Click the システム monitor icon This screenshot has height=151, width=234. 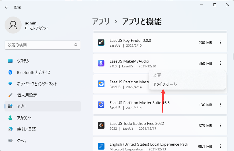pyautogui.click(x=10, y=61)
